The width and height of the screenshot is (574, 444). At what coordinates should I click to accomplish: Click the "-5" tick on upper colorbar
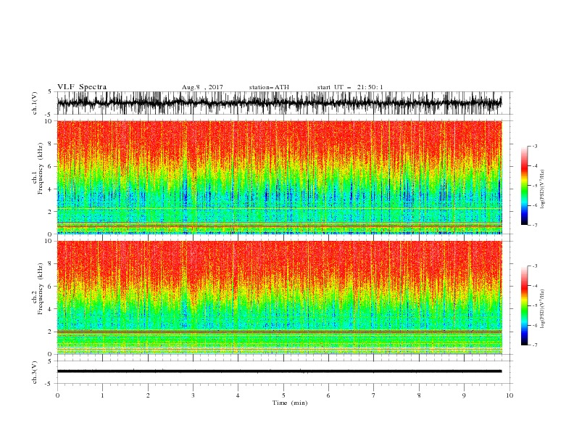(x=534, y=186)
